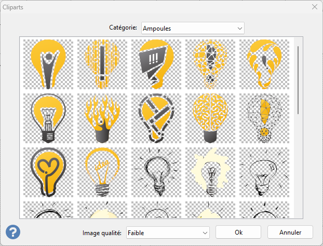This screenshot has height=246, width=323.
Task: Select the brain-shaped lightbulb clipart
Action: (210, 118)
